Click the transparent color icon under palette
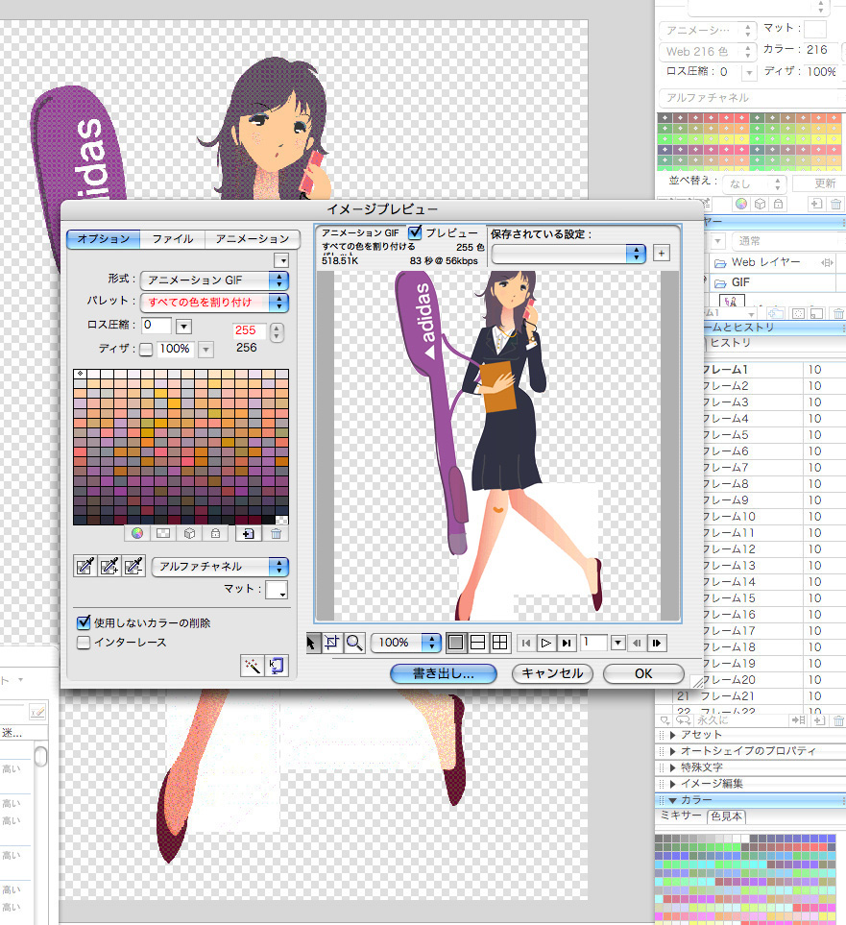Viewport: 846px width, 925px height. click(163, 534)
